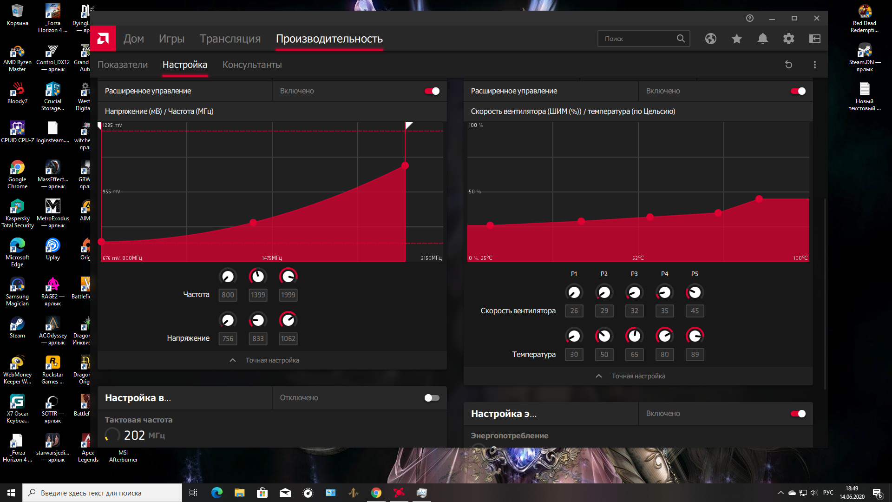This screenshot has height=502, width=892.
Task: Disable fan speed advanced control toggle
Action: (798, 91)
